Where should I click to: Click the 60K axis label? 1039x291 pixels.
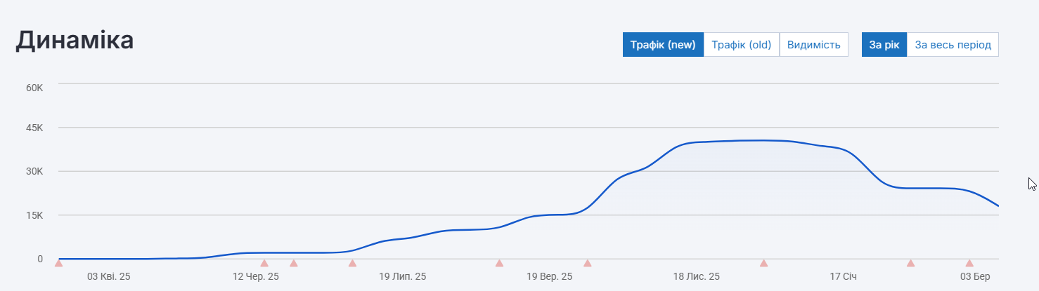click(x=35, y=88)
